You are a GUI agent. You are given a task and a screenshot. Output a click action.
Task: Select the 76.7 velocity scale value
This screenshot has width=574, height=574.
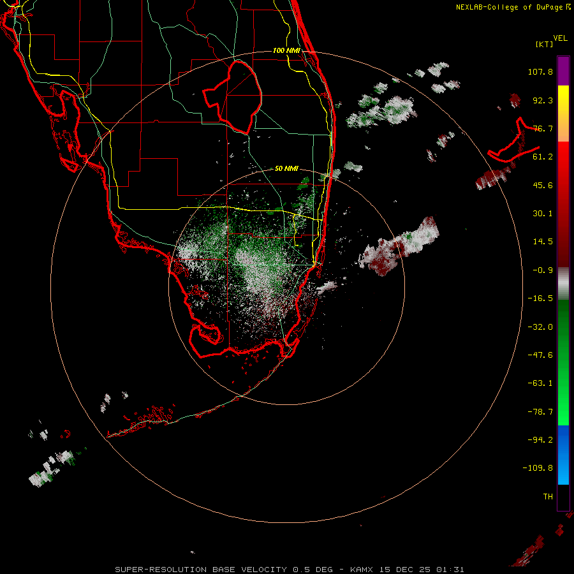coord(543,128)
